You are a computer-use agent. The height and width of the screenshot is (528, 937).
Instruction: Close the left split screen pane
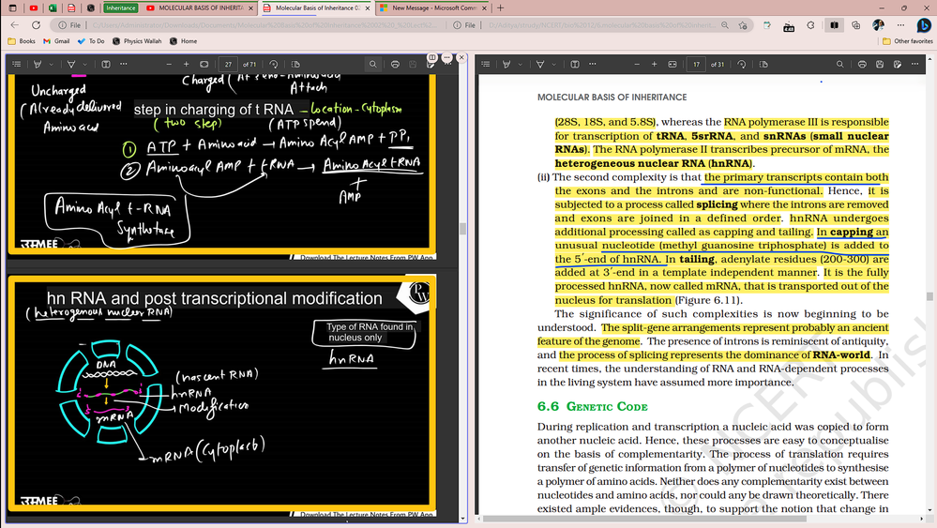click(461, 57)
